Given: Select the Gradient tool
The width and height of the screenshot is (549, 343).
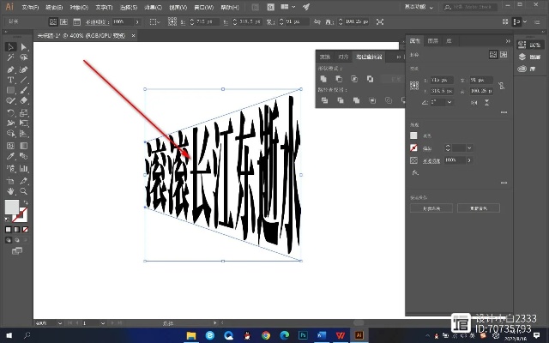Looking at the screenshot, I should point(24,146).
